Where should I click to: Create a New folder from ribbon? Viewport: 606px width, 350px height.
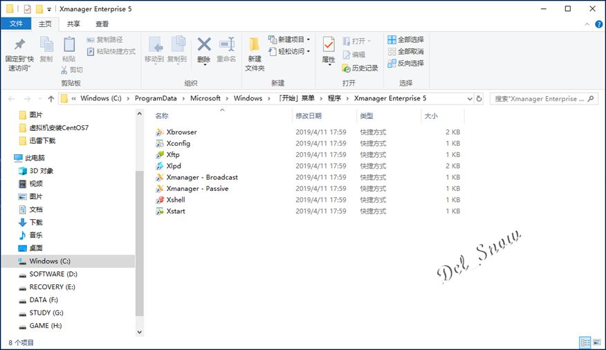point(255,54)
